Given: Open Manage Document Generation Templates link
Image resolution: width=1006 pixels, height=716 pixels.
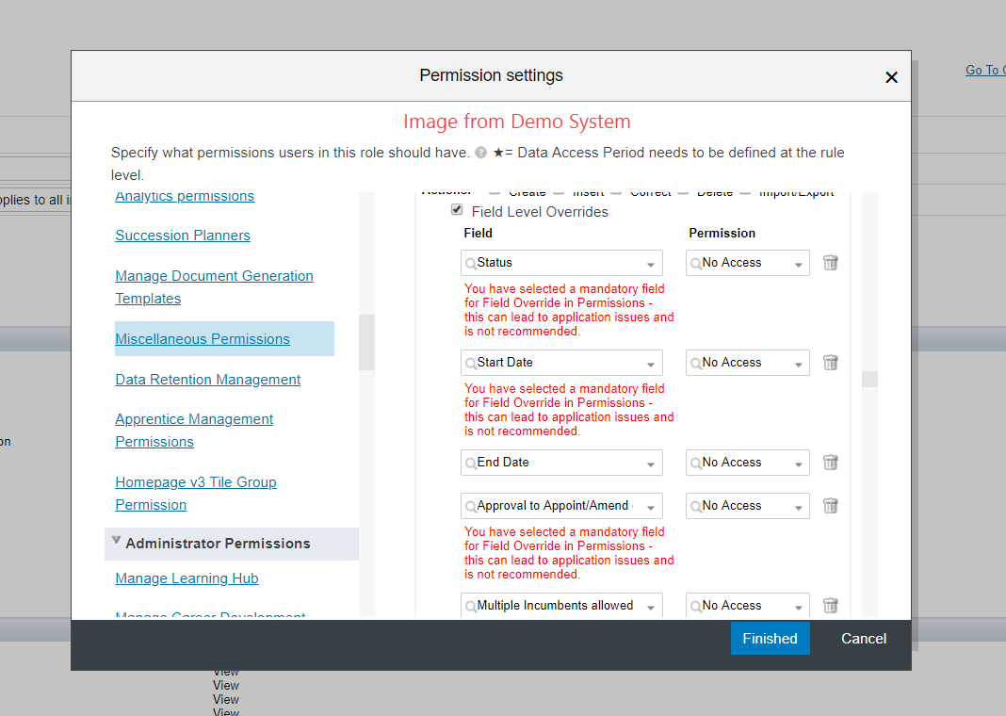Looking at the screenshot, I should click(x=214, y=286).
